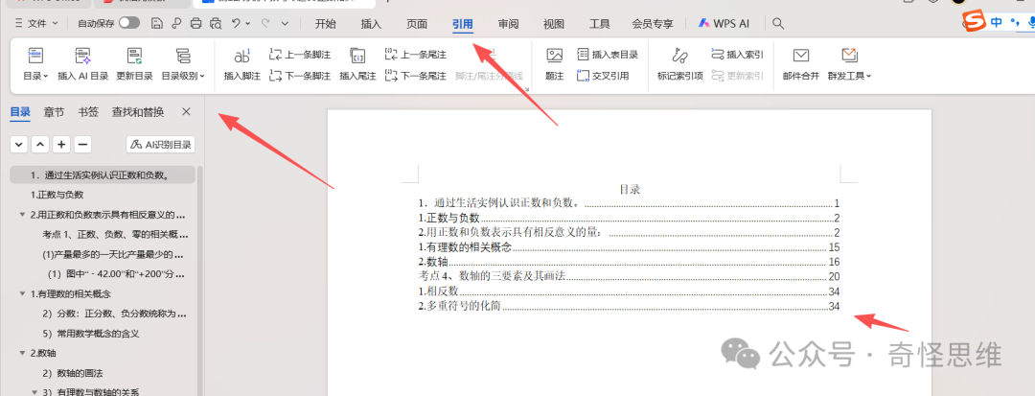Click 插入索引 in the ribbon

click(737, 54)
